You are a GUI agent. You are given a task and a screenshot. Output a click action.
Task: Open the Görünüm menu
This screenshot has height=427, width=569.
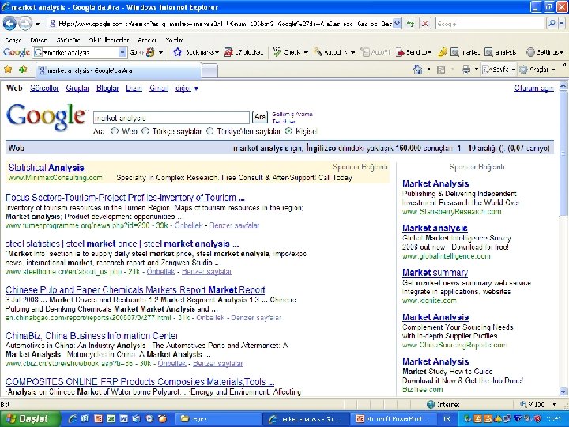(x=68, y=40)
